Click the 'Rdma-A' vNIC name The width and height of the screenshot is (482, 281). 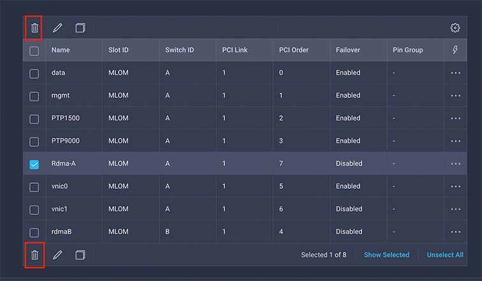tap(63, 163)
